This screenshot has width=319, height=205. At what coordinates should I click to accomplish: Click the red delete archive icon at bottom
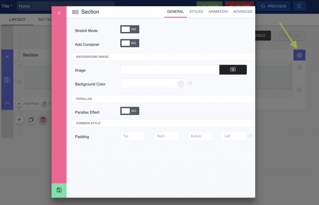point(43,119)
